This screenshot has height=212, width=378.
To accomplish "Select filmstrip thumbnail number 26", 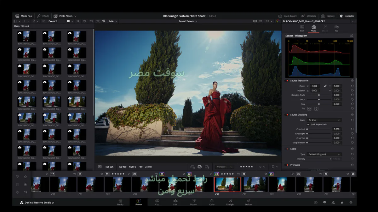I will (x=309, y=184).
